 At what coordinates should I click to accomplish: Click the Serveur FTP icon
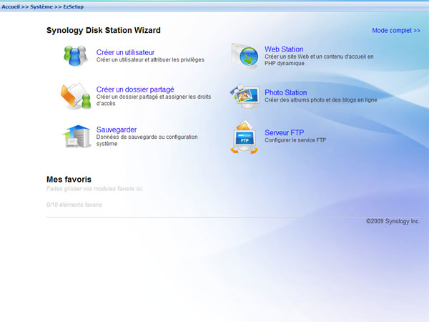point(245,137)
